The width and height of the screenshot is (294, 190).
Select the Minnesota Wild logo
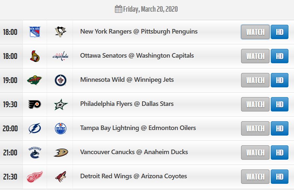[x=34, y=80]
